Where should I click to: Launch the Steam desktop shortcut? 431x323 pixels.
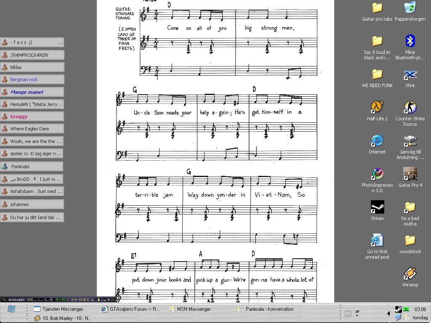tap(377, 211)
